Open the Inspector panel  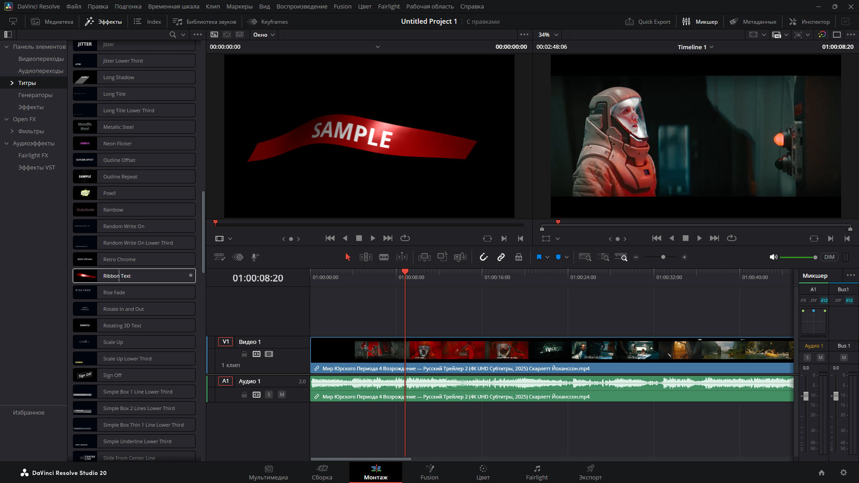pyautogui.click(x=809, y=21)
